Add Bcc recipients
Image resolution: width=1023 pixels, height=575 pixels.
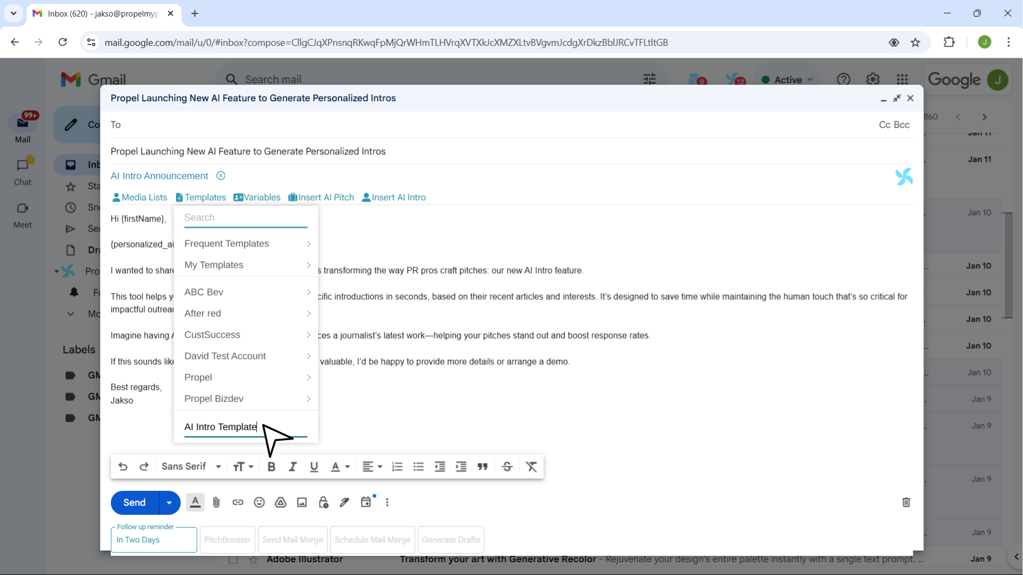(902, 125)
